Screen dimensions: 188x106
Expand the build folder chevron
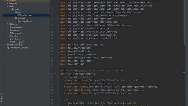tap(8, 1)
